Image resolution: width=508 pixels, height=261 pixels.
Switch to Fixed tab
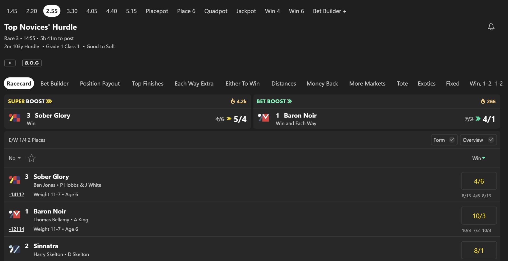[x=452, y=83]
